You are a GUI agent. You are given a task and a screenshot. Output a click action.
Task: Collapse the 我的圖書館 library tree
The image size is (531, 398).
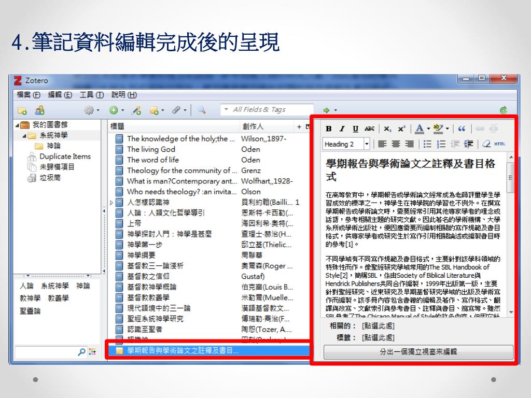(x=17, y=125)
